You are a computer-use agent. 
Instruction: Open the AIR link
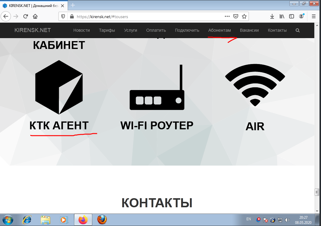pyautogui.click(x=255, y=126)
